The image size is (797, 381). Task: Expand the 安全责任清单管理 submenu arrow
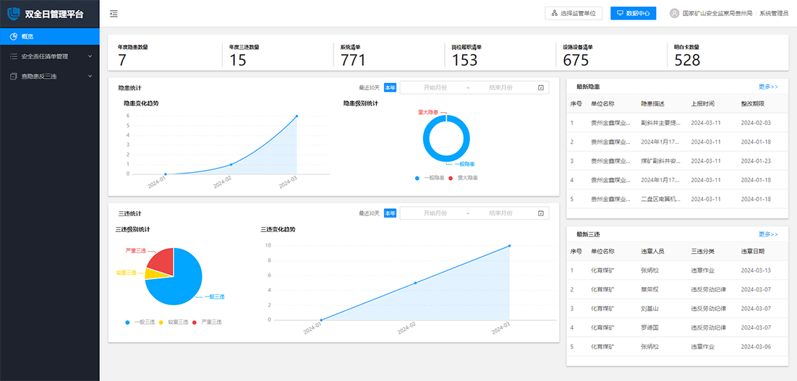tap(90, 56)
